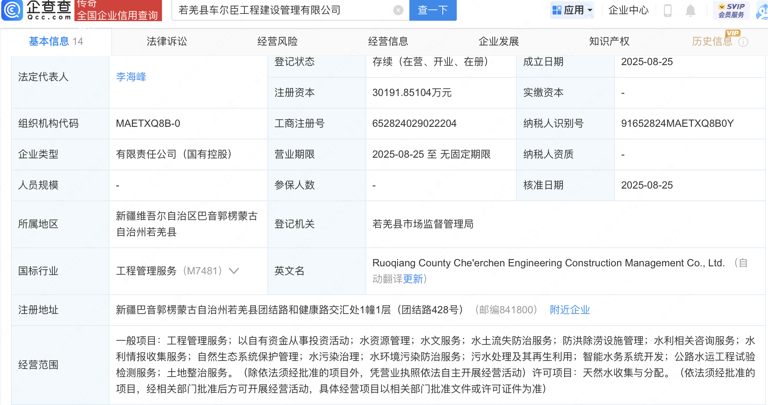Click the 附近企业 link
Image resolution: width=768 pixels, height=405 pixels.
(x=570, y=310)
